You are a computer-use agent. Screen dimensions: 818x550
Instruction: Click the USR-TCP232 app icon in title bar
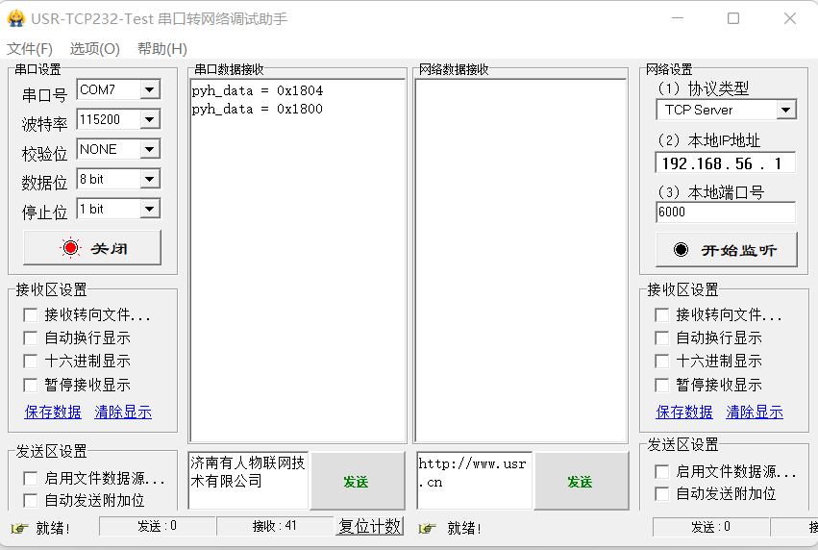pyautogui.click(x=16, y=18)
